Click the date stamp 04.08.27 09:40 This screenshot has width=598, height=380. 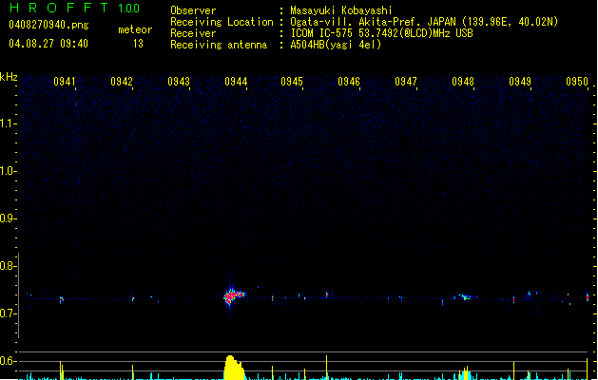tap(48, 44)
